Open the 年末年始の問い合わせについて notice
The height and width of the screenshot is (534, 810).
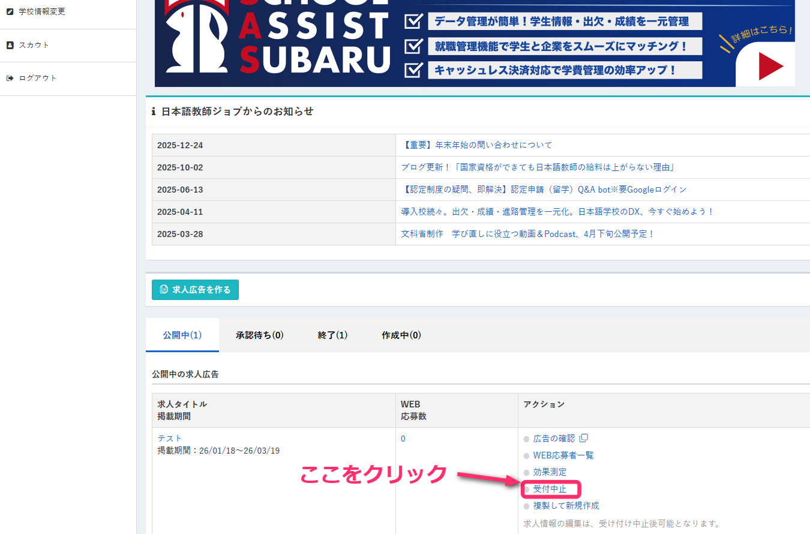tap(476, 145)
